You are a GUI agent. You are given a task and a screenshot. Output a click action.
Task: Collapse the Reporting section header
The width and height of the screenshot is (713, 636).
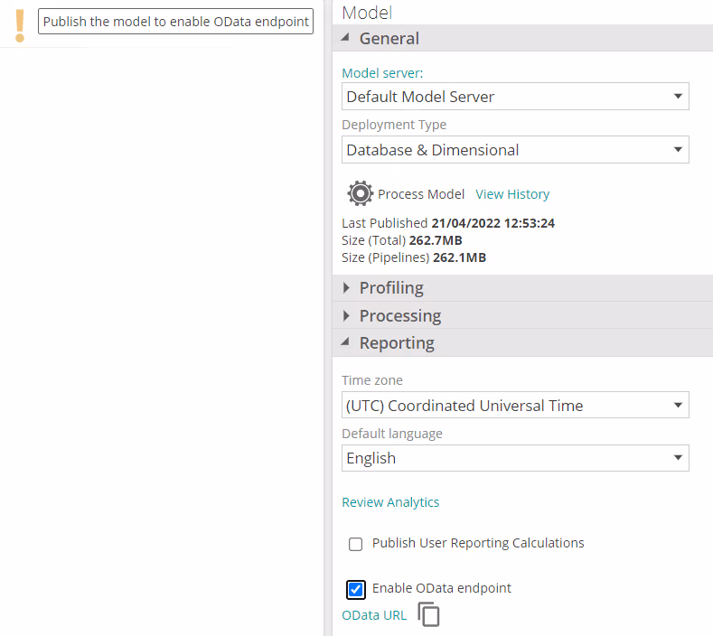[x=396, y=343]
